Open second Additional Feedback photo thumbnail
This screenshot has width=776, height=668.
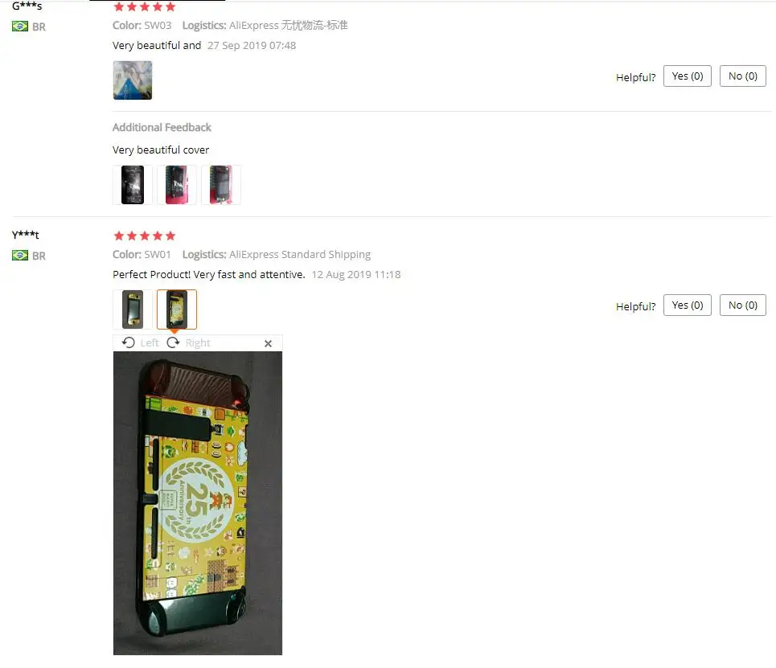point(177,185)
